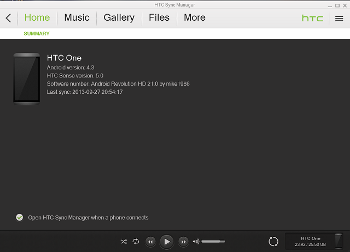Image resolution: width=350 pixels, height=252 pixels.
Task: Click the green HTC logo
Action: 312,18
